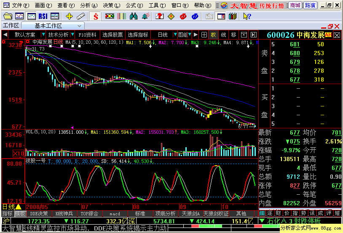Select the 指标 tab at bottom left

pyautogui.click(x=8, y=213)
